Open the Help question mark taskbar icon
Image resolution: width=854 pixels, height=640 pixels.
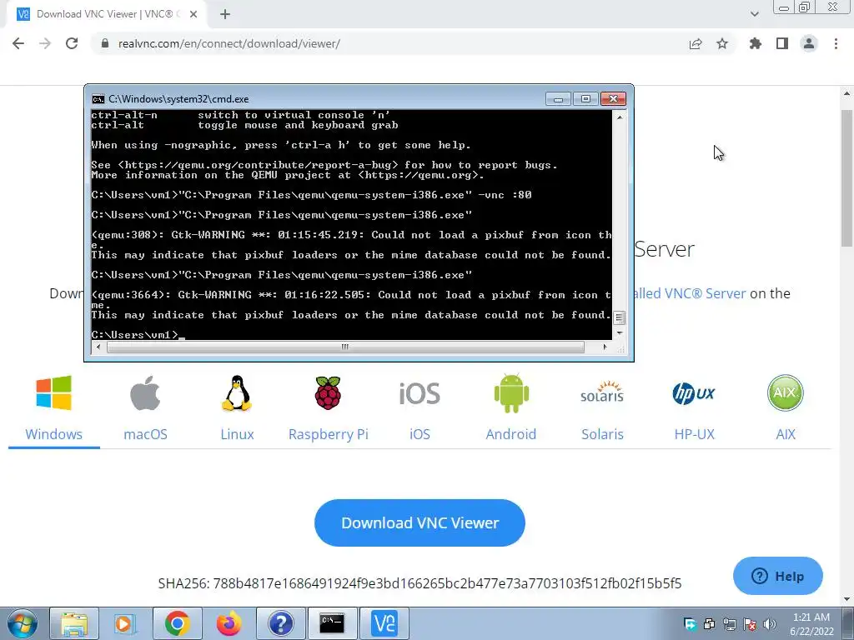pyautogui.click(x=280, y=623)
